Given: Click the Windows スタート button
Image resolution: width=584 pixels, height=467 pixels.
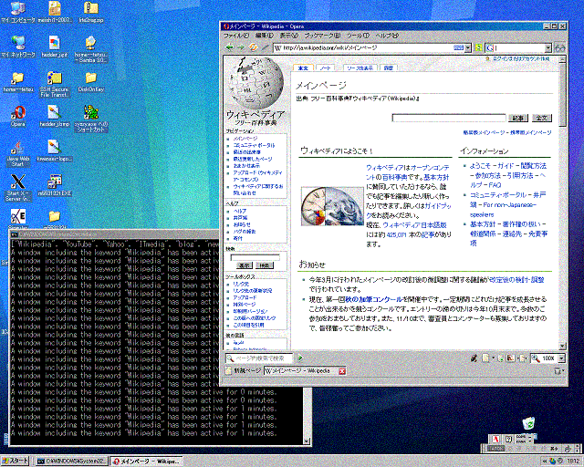Looking at the screenshot, I should click(16, 461).
